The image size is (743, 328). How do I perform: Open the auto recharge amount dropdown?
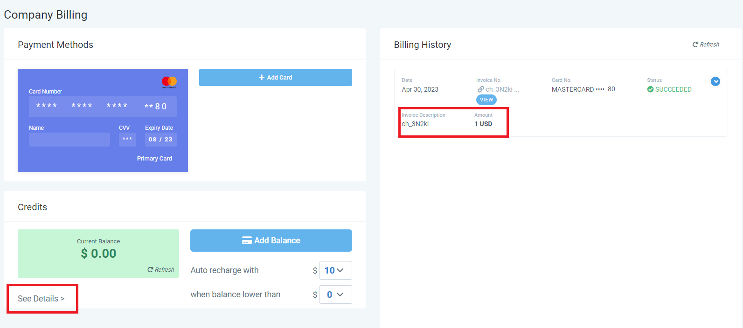click(x=335, y=270)
